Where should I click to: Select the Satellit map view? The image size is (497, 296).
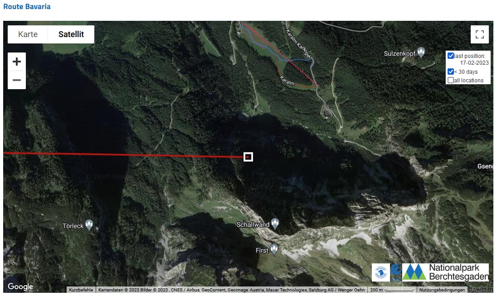pyautogui.click(x=71, y=34)
